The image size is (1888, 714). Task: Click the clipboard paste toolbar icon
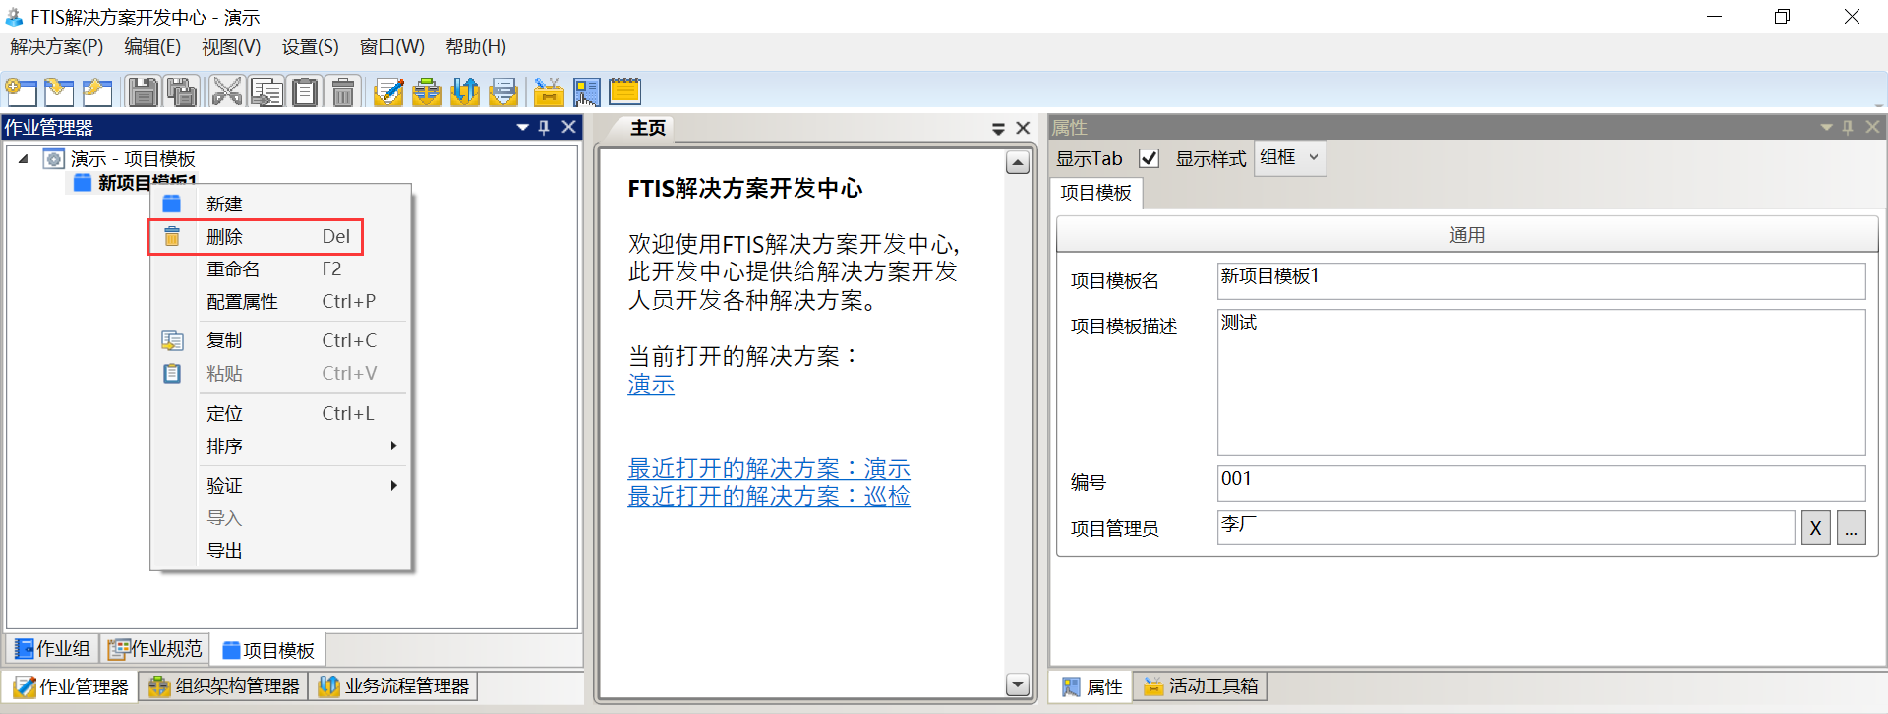coord(306,92)
